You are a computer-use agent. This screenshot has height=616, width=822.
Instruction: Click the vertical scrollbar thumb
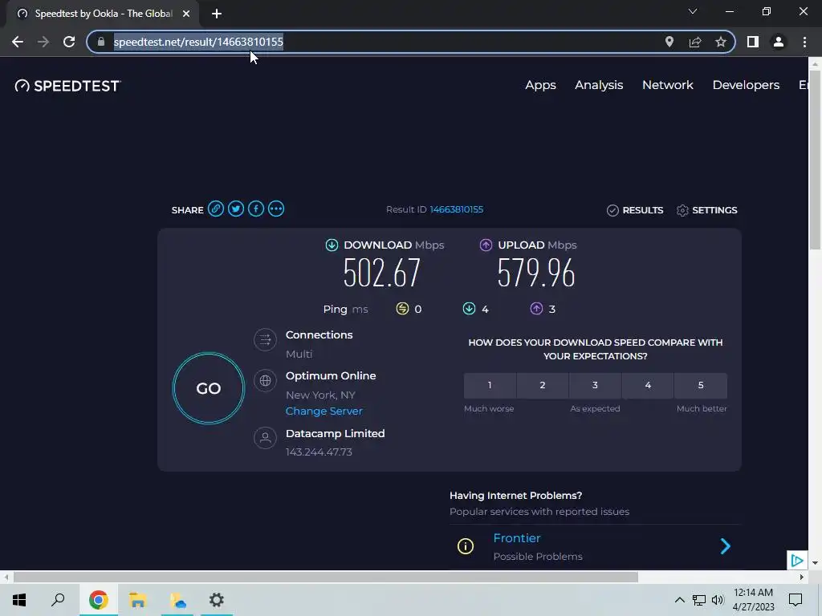(815, 160)
